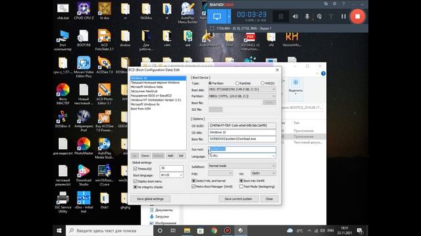Viewport: 421px width, 236px height.
Task: Open Download Studio desktop shortcut
Action: pos(84,175)
